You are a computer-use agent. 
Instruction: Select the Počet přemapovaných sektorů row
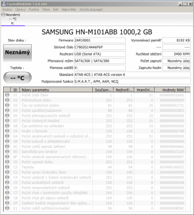pyautogui.click(x=95, y=116)
